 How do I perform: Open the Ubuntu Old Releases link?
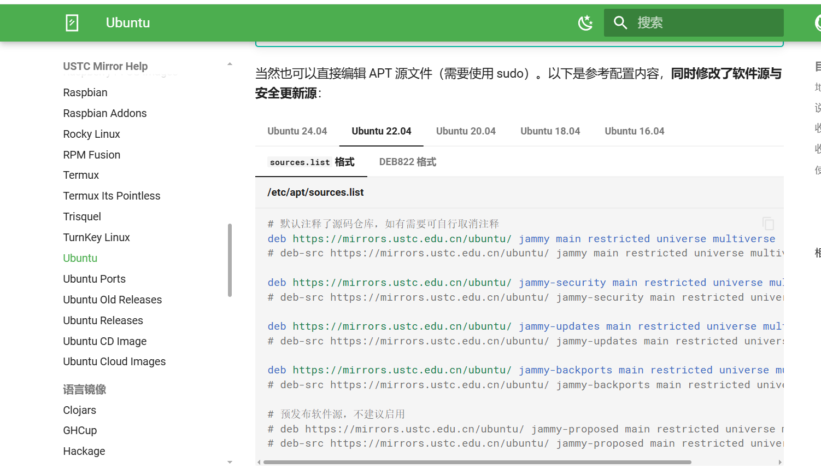pyautogui.click(x=112, y=300)
